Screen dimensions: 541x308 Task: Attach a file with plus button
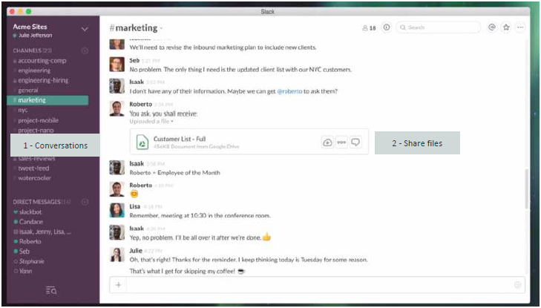pos(118,285)
